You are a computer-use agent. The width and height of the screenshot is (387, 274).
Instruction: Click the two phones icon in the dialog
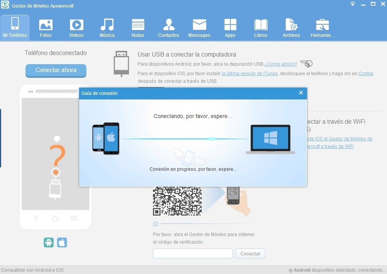coord(106,139)
